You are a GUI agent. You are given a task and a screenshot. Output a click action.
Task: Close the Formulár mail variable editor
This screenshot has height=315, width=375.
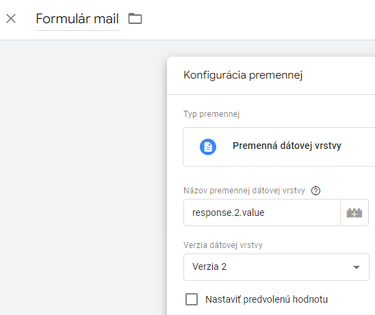(11, 18)
